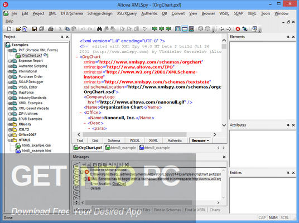Image resolution: width=299 pixels, height=223 pixels.
Task: Click the Open file folder icon
Action: [18, 29]
